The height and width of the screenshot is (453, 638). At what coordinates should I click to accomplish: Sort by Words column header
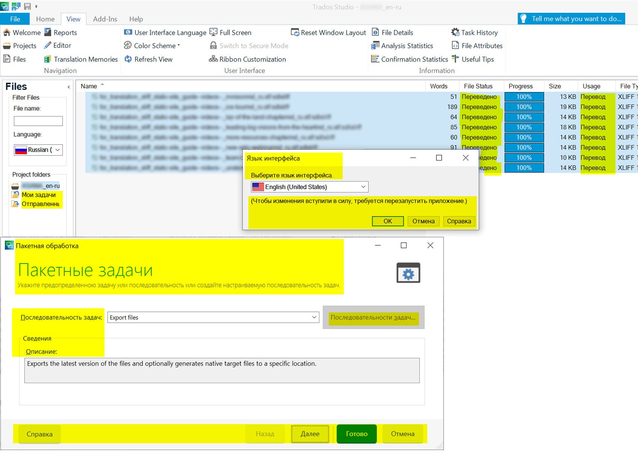click(442, 86)
